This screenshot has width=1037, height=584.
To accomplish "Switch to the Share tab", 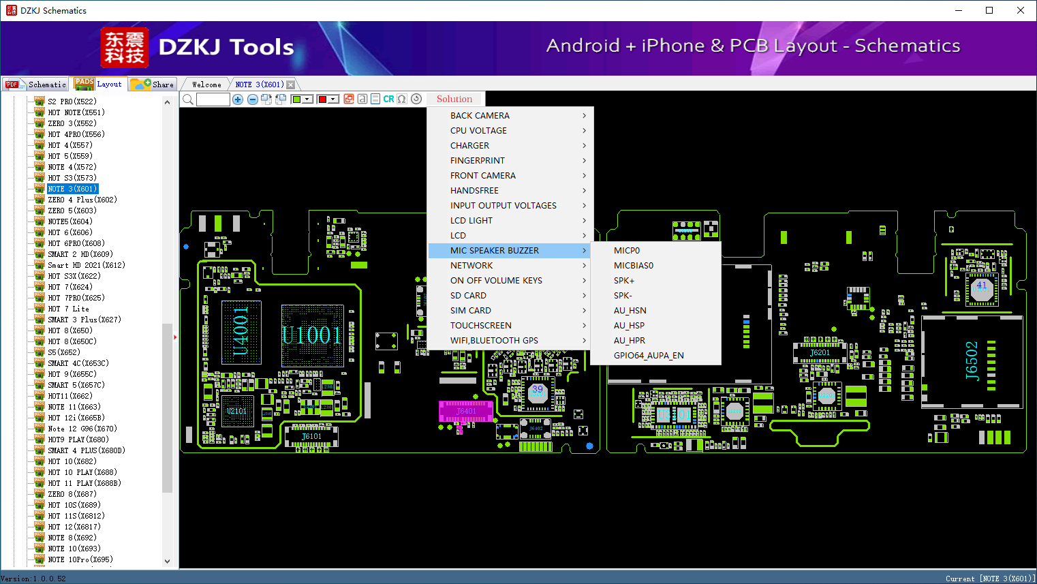I will pos(153,84).
